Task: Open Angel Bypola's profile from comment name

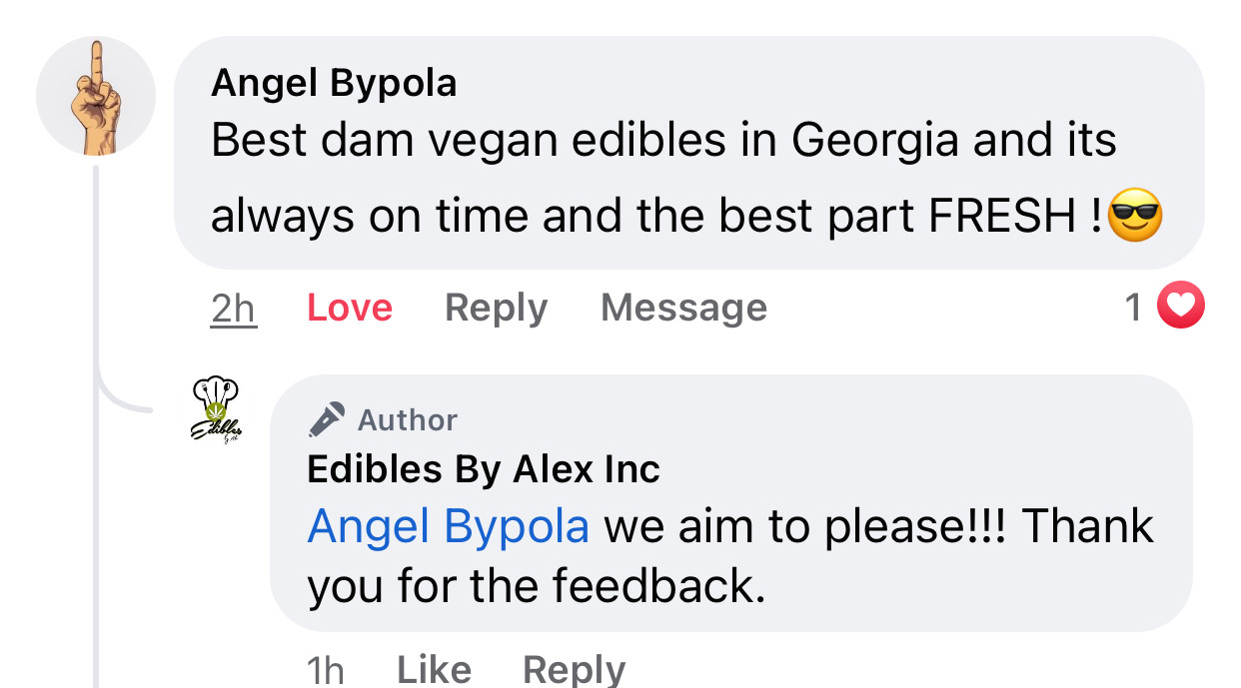Action: click(x=334, y=83)
